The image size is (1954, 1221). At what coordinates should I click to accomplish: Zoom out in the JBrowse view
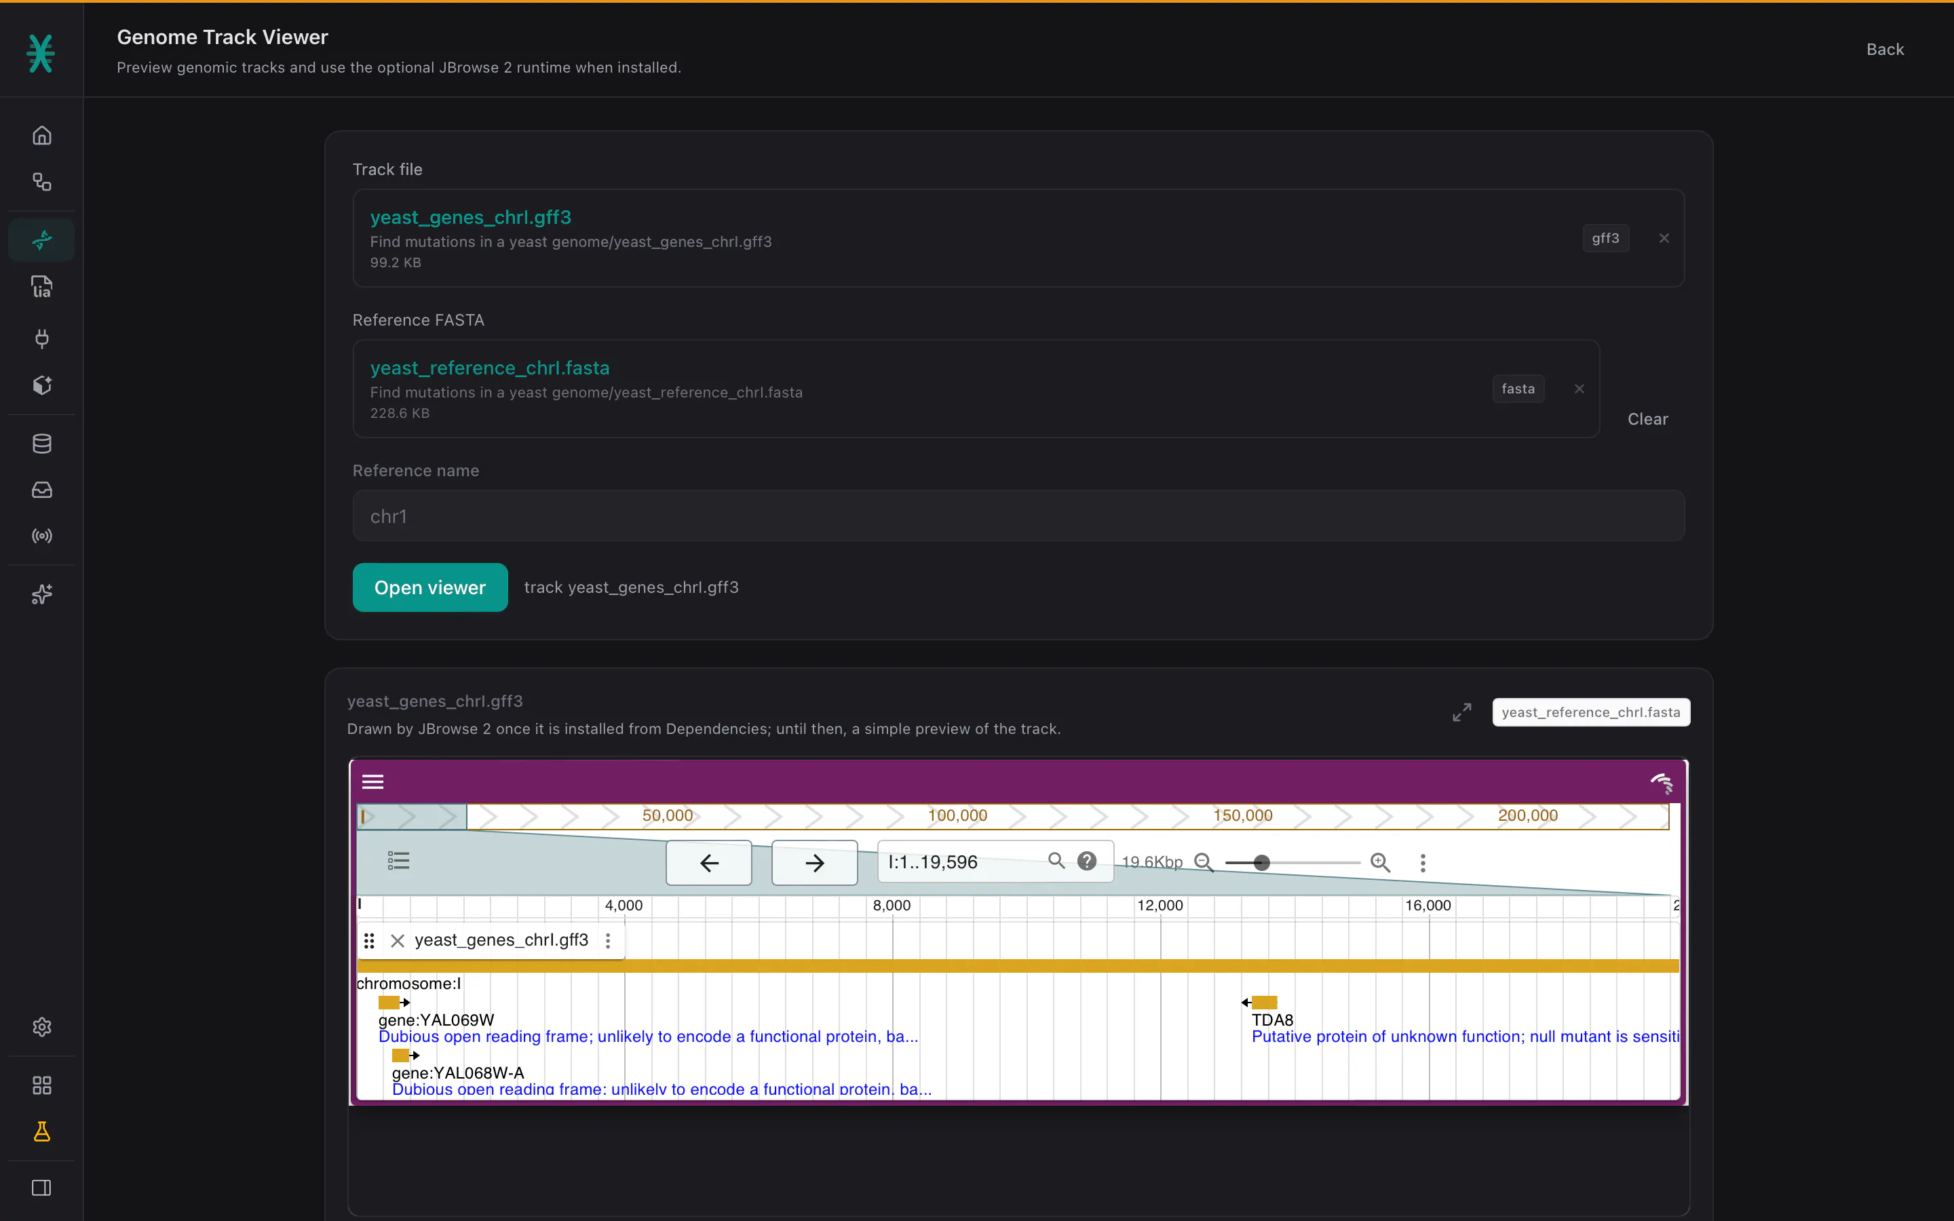tap(1203, 862)
